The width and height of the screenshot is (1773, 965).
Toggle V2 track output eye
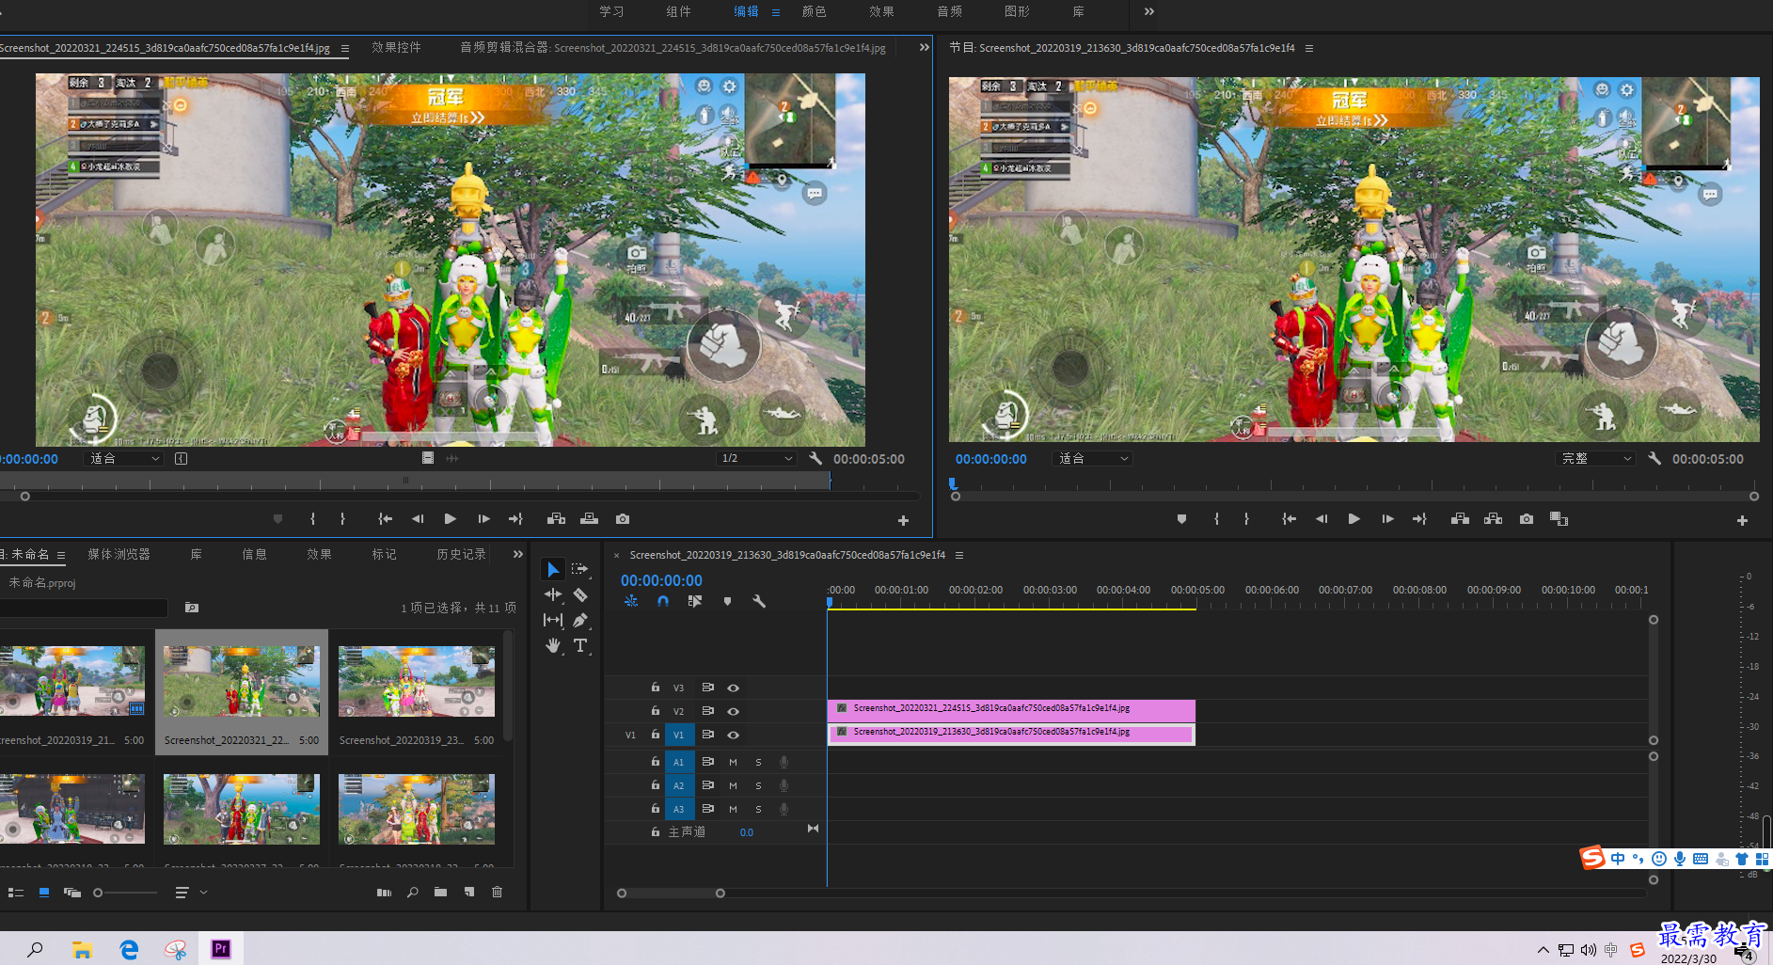click(733, 711)
